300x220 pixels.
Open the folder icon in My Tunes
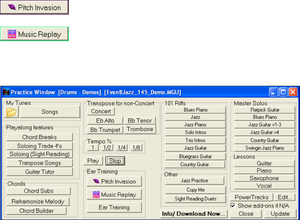click(x=11, y=112)
